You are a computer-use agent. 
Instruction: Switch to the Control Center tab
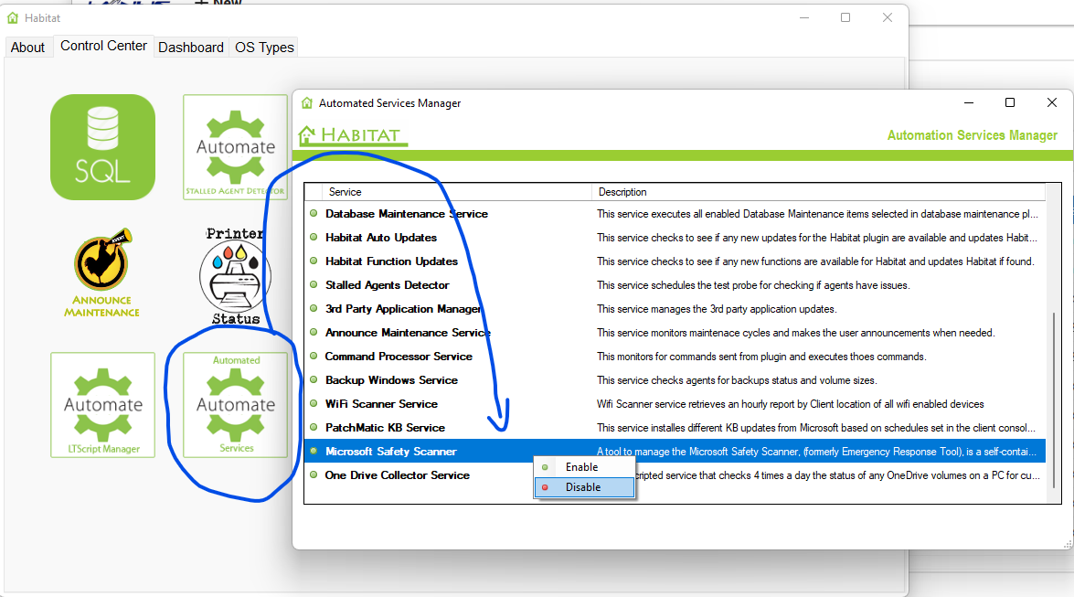tap(103, 46)
